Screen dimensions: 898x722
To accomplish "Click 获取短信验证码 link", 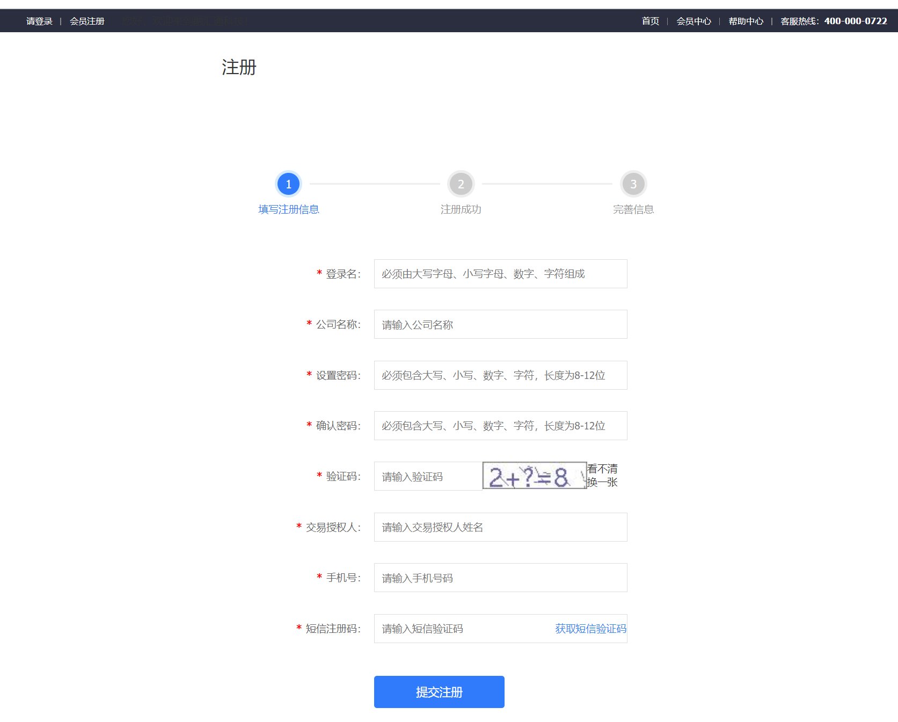I will (x=590, y=629).
